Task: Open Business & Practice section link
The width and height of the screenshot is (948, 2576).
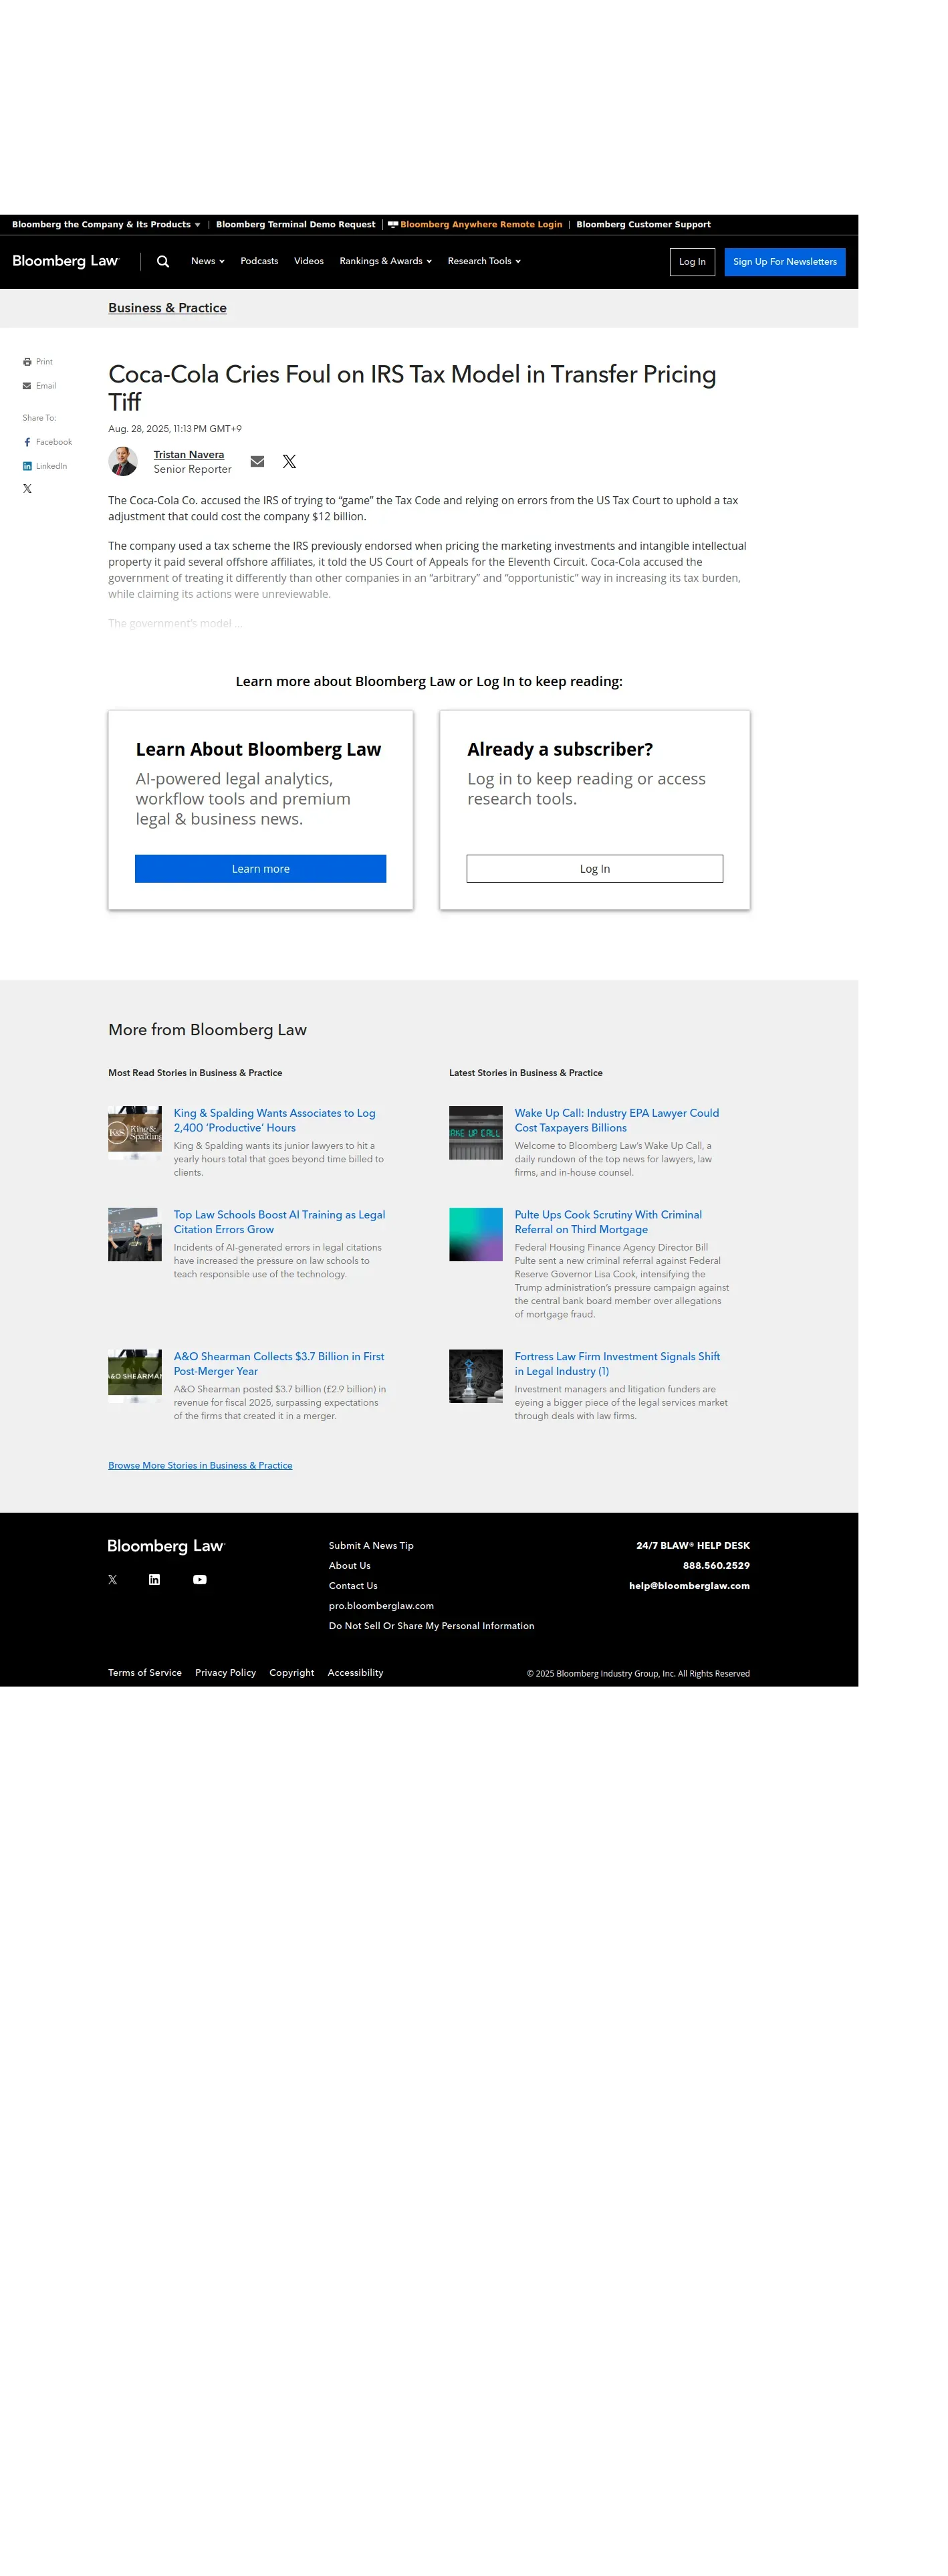Action: coord(167,308)
